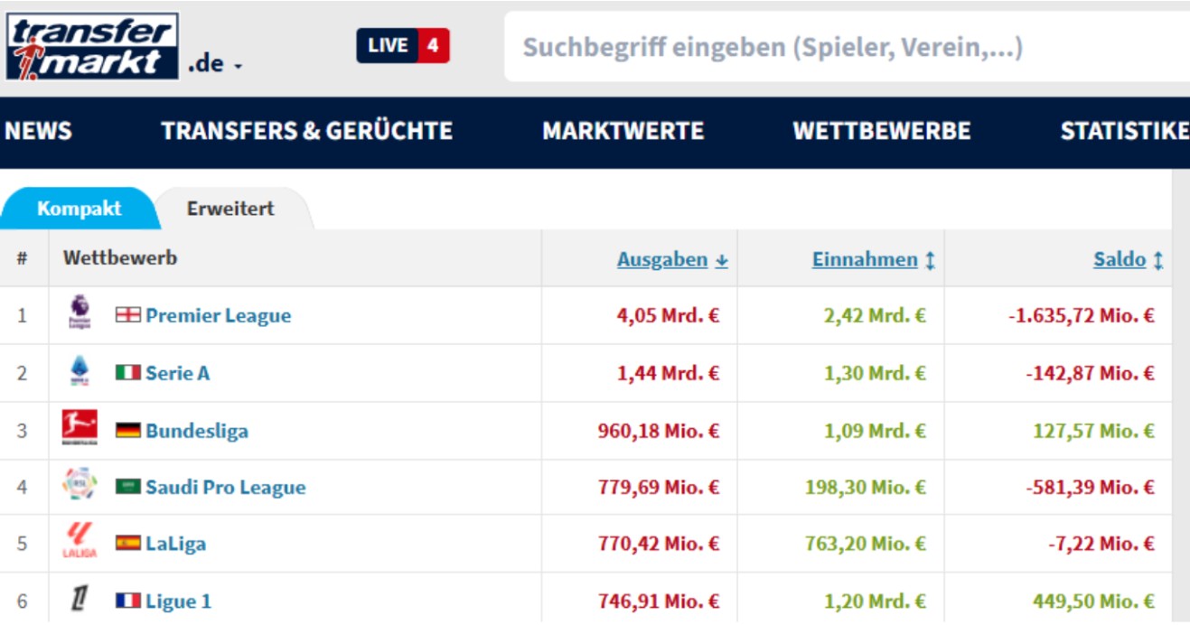Viewport: 1190px width, 625px height.
Task: Open the Marktwerte menu
Action: tap(623, 132)
